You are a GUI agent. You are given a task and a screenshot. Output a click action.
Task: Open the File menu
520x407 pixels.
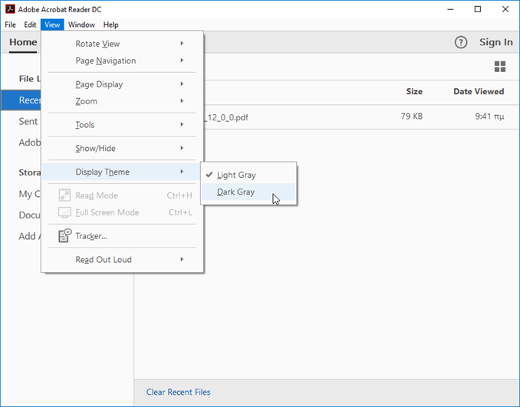point(10,25)
